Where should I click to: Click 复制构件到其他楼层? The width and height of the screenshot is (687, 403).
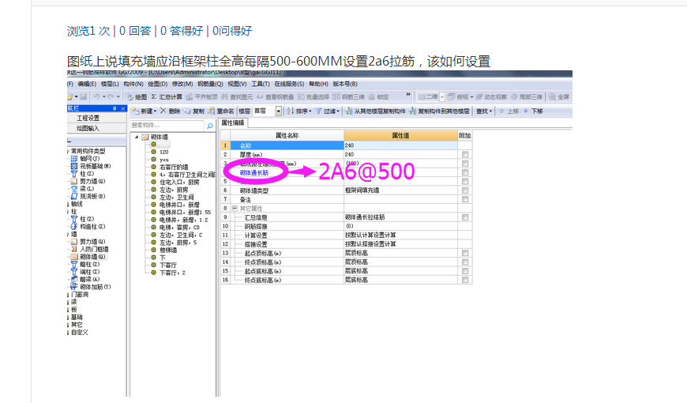(440, 111)
